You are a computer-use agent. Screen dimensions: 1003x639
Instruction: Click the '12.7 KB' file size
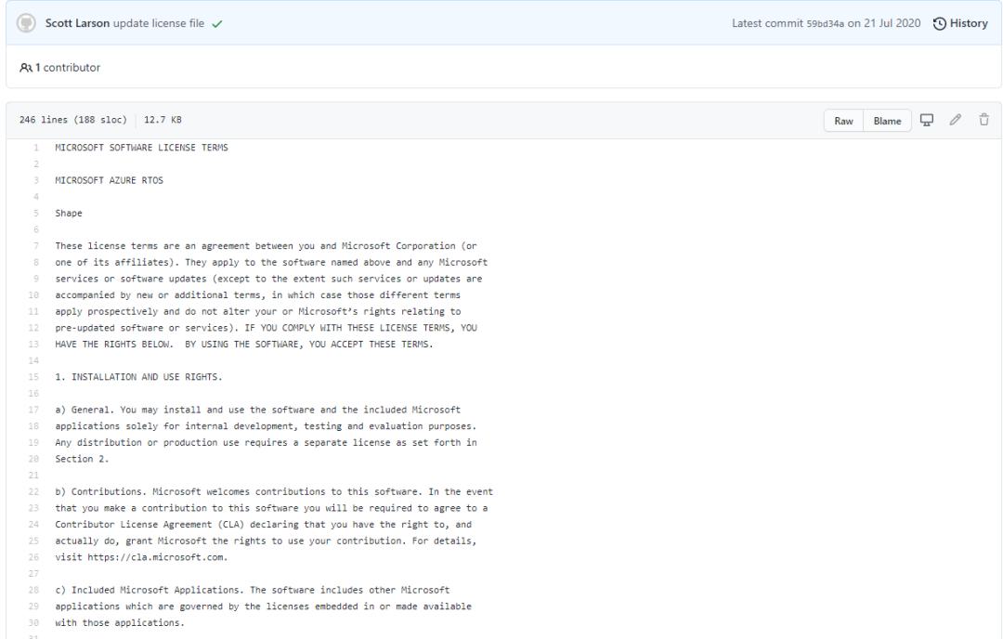click(x=163, y=120)
